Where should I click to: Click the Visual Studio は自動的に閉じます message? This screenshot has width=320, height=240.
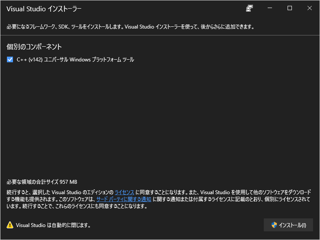tap(53, 225)
